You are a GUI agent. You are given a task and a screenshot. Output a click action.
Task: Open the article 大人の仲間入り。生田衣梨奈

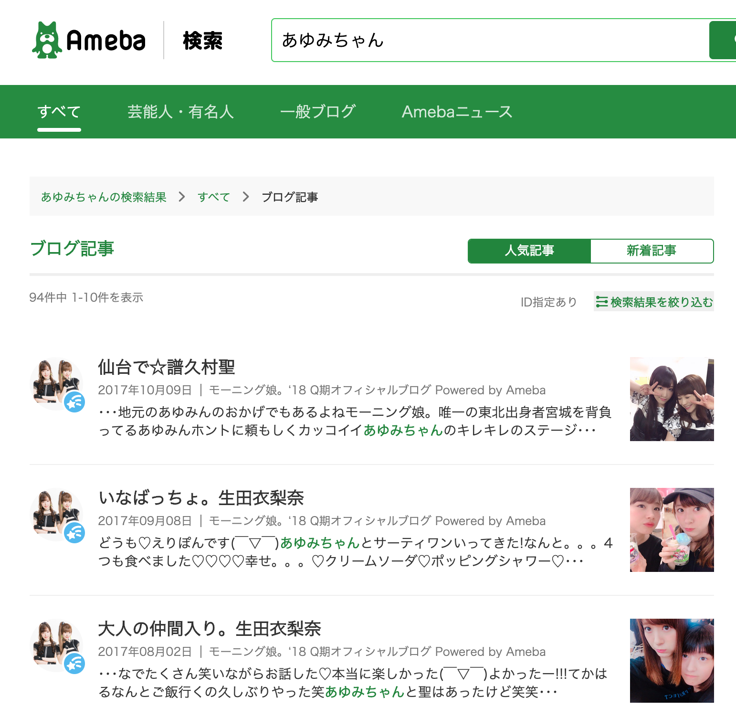tap(210, 629)
